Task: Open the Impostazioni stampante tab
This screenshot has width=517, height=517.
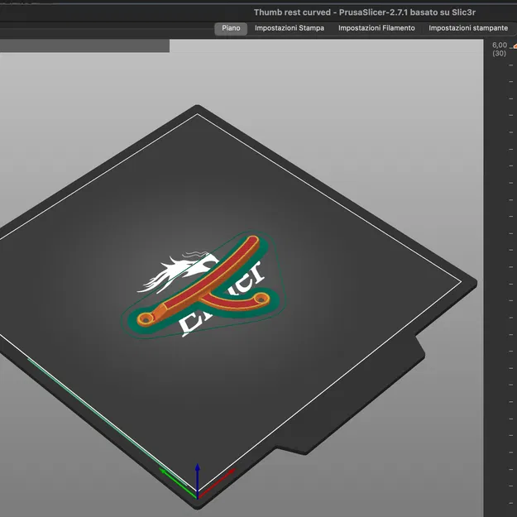Action: [x=468, y=28]
